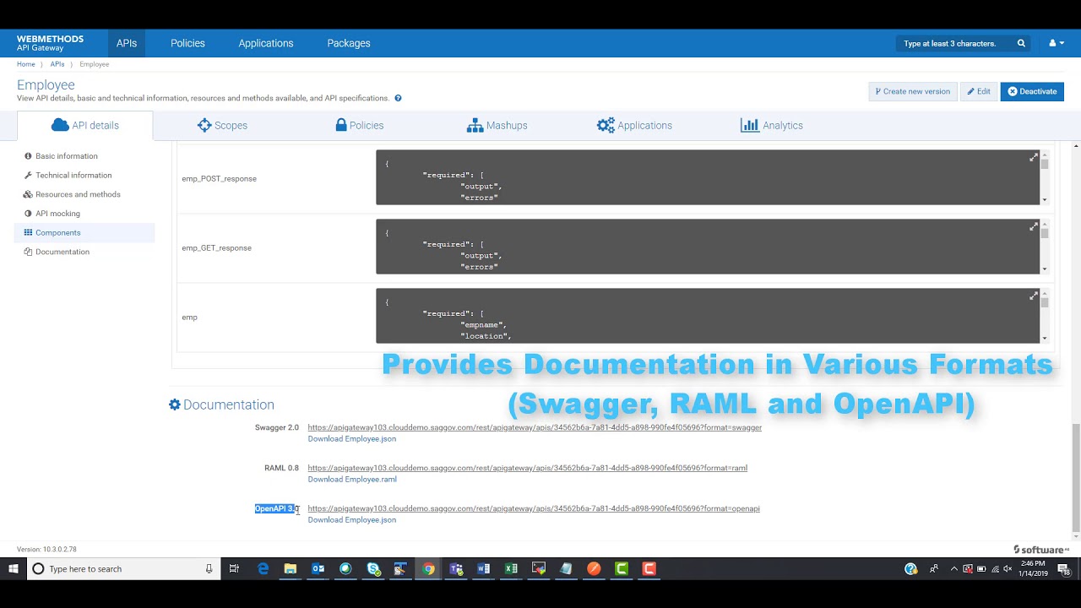Open Microsoft Word from taskbar
The height and width of the screenshot is (608, 1081).
point(484,569)
